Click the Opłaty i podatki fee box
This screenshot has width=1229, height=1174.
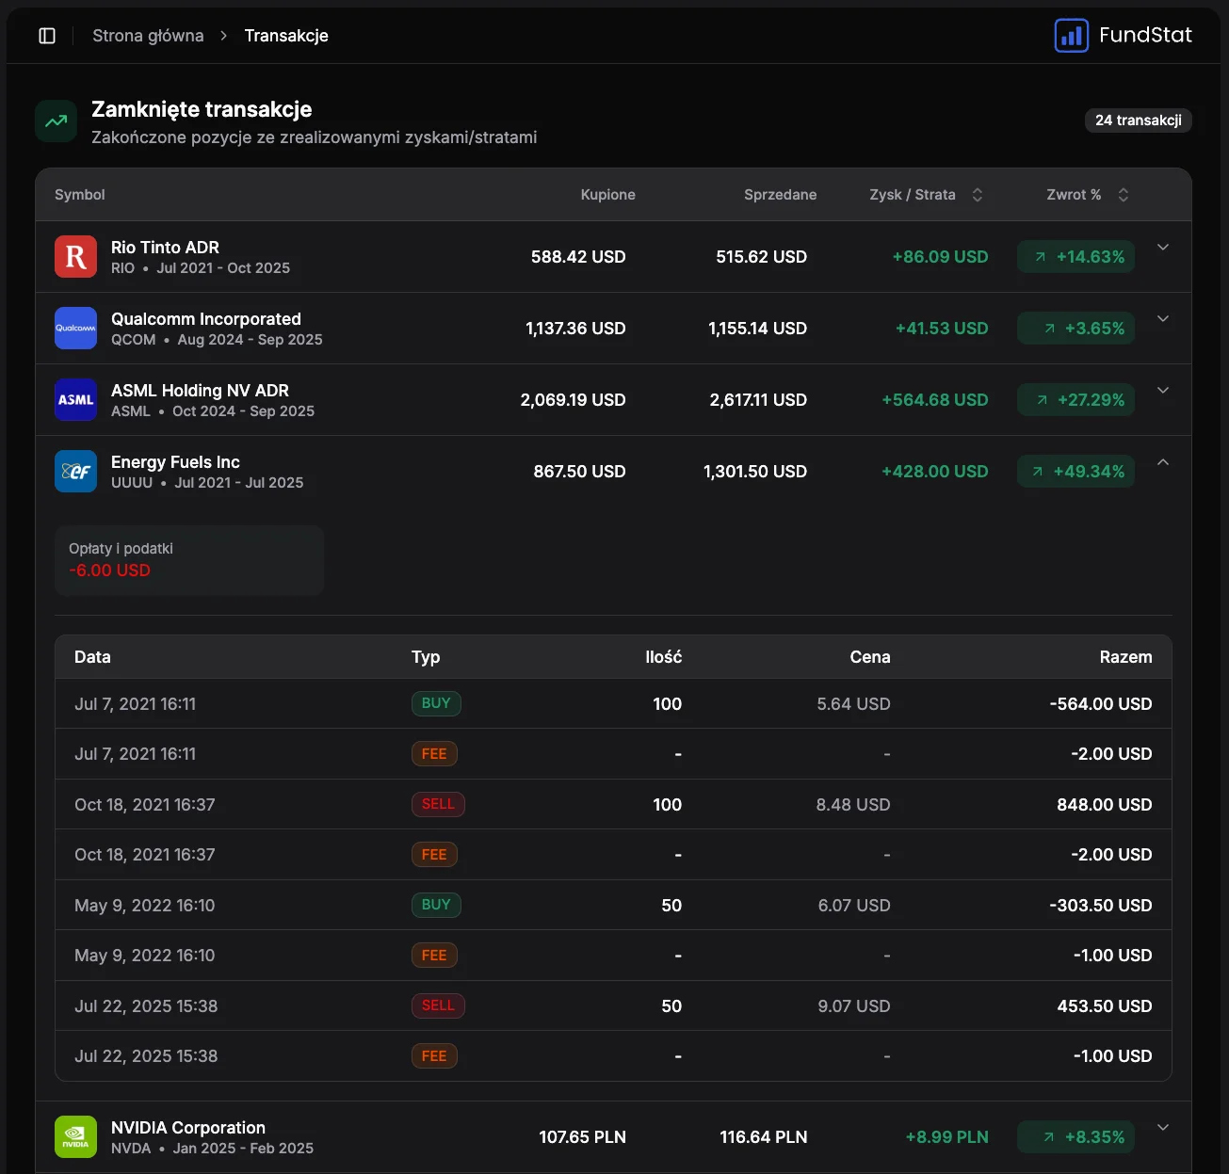[188, 559]
